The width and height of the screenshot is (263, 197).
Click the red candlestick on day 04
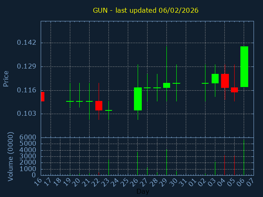tap(225, 80)
